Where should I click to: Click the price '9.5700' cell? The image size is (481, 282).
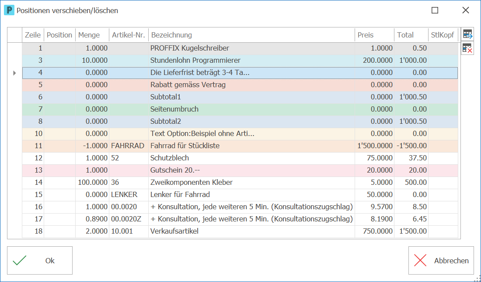(375, 207)
